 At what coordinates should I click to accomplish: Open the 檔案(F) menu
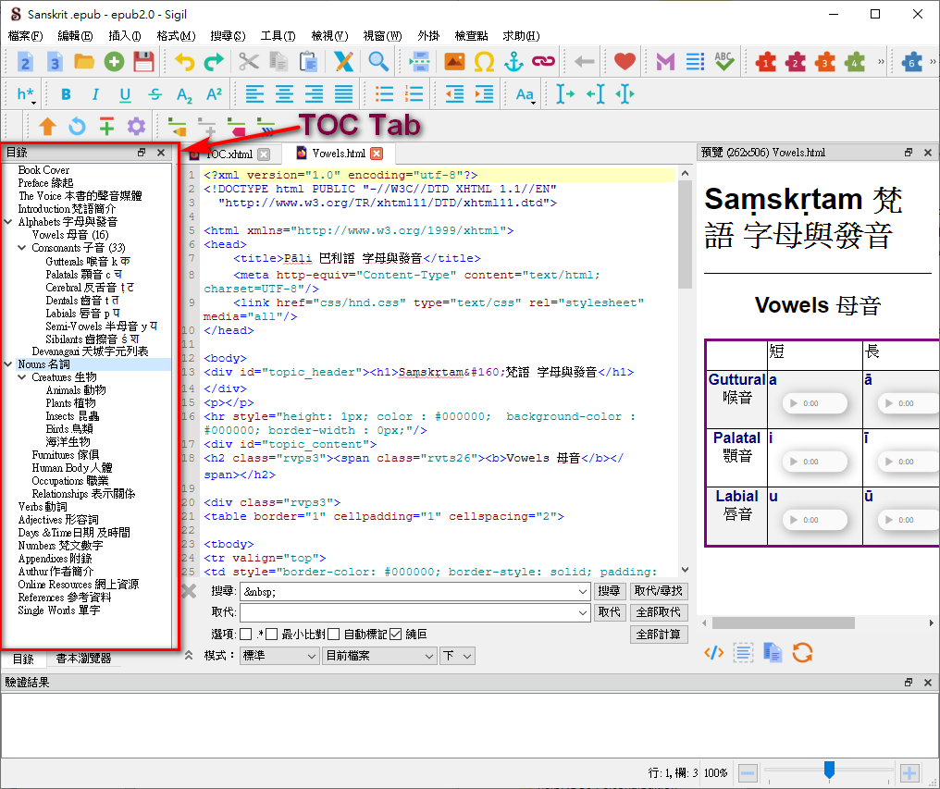point(25,36)
